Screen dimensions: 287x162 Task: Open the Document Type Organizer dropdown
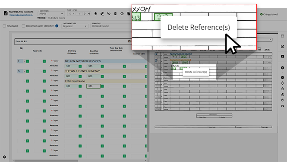point(75,26)
